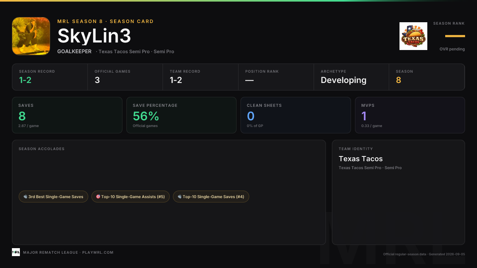
Task: Click the MRL SEASON 8 · SEASON CARD header
Action: pyautogui.click(x=105, y=21)
